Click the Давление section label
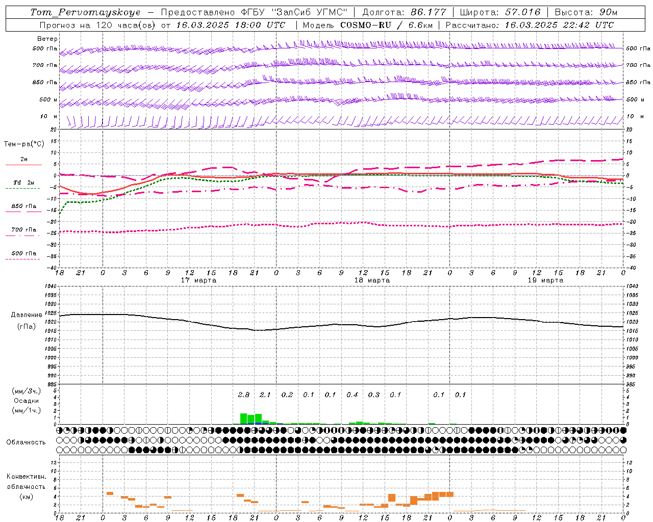 pyautogui.click(x=27, y=315)
